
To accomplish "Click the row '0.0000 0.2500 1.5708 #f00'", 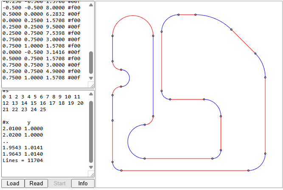I will [x=41, y=20].
